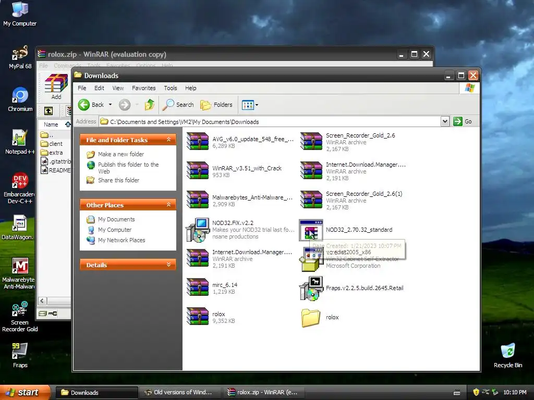
Task: Select the Notepad++ desktop icon
Action: point(19,142)
